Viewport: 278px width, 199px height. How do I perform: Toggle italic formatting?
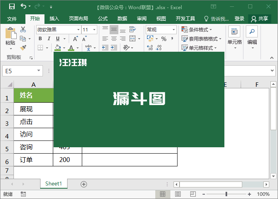point(49,39)
